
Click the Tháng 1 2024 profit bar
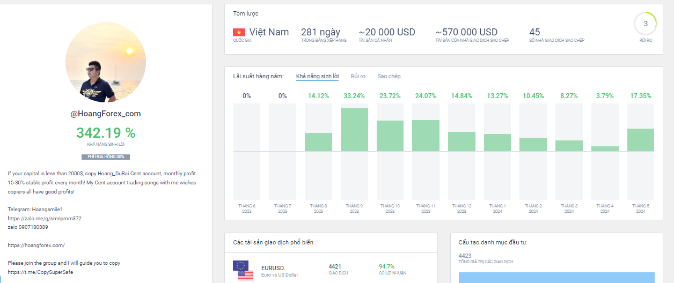tap(497, 143)
